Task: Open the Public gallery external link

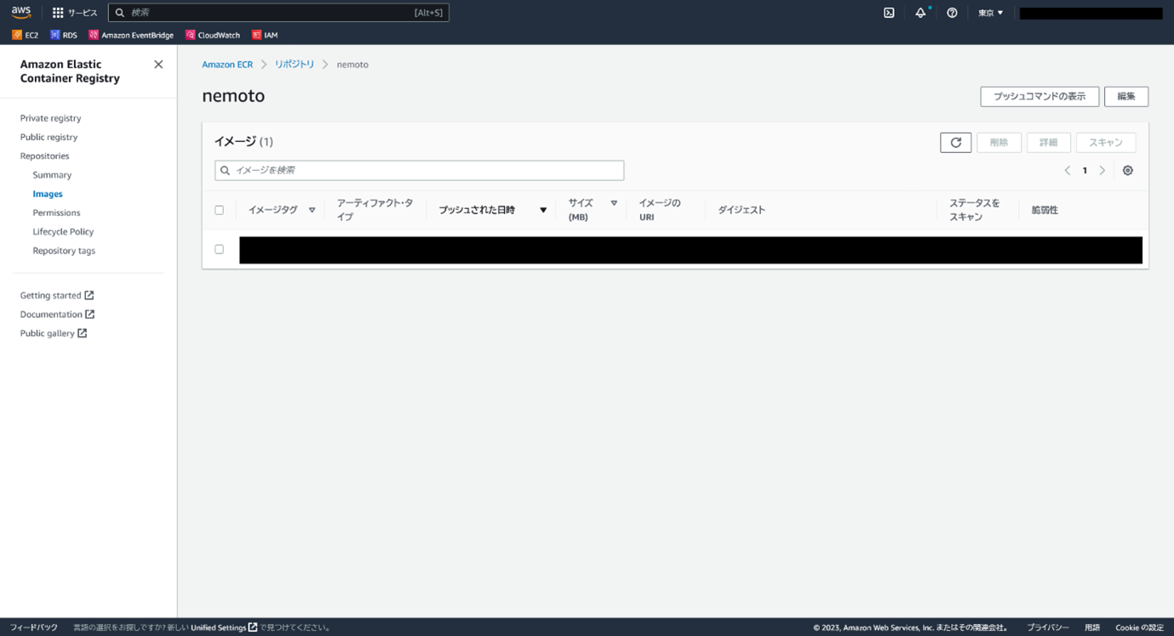Action: pyautogui.click(x=54, y=332)
